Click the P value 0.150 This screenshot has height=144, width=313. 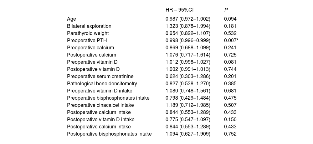(230, 119)
